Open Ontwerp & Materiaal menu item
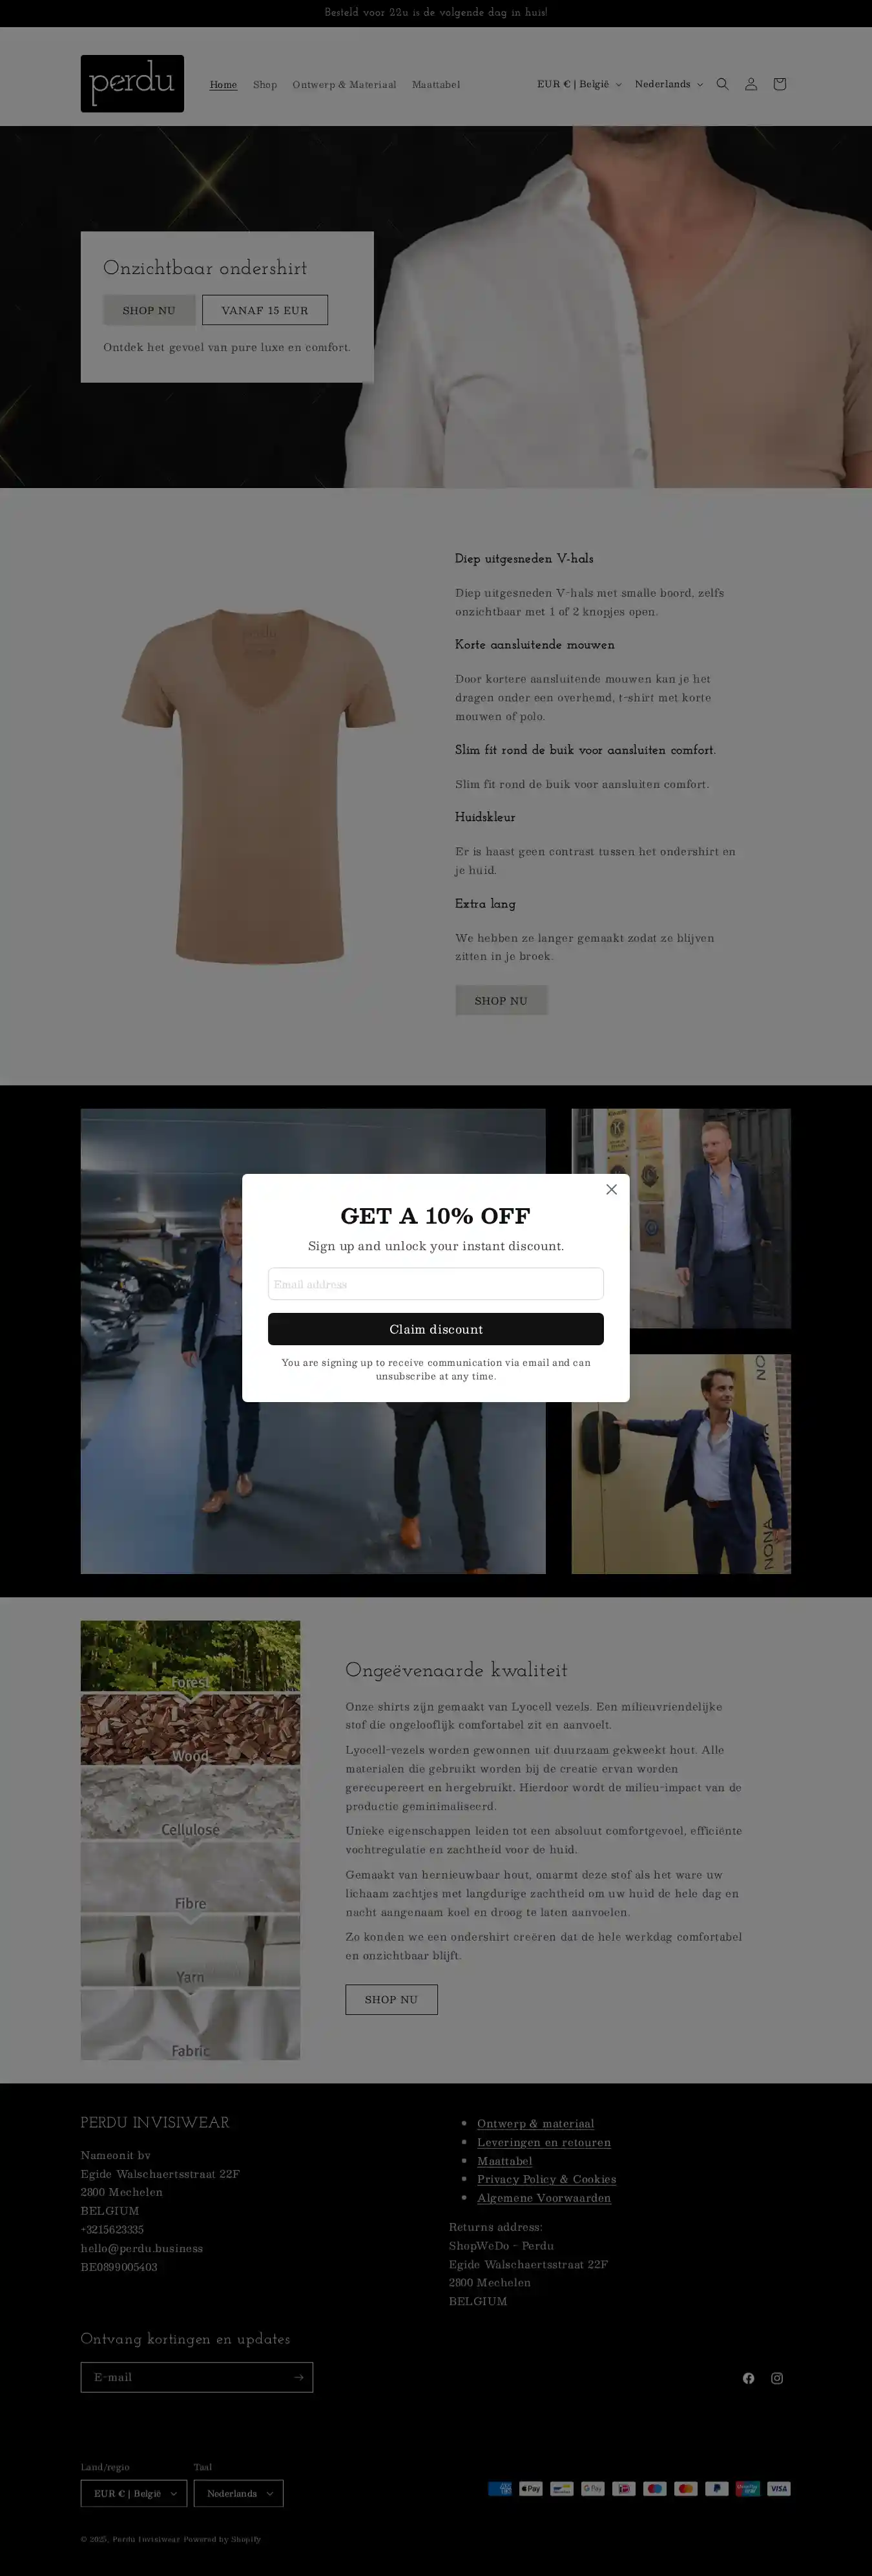The height and width of the screenshot is (2576, 872). pos(344,85)
